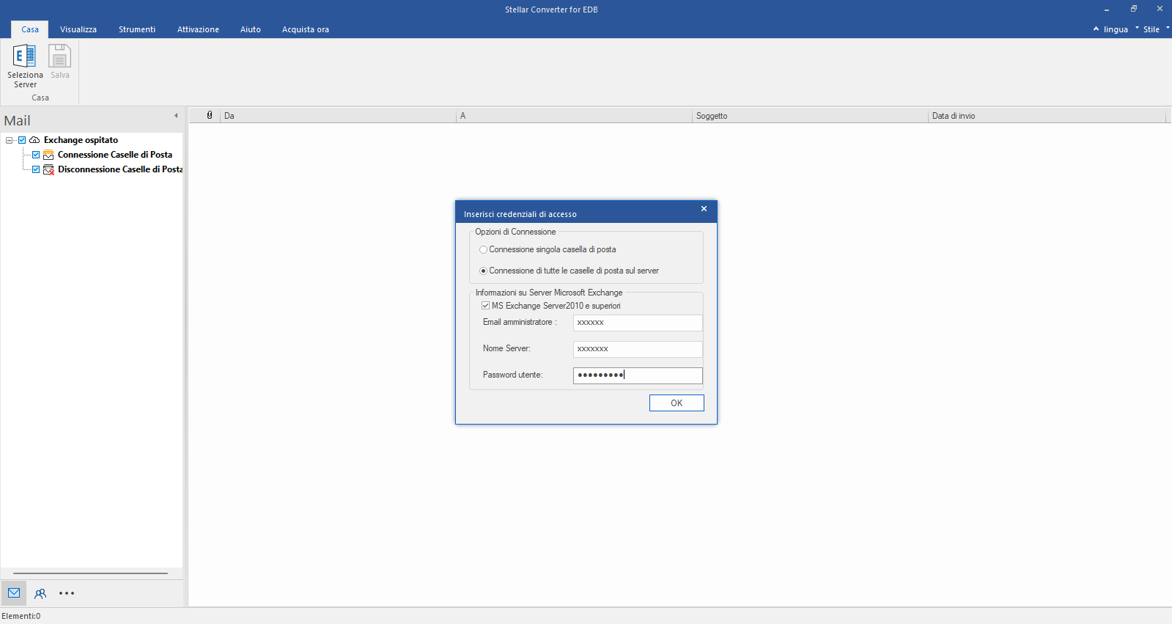Screen dimensions: 1172x624
Task: Click the Exchange ospitato cloud icon
Action: click(x=34, y=140)
